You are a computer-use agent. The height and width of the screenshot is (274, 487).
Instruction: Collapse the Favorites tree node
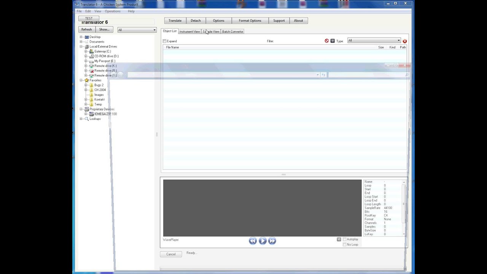coord(81,80)
